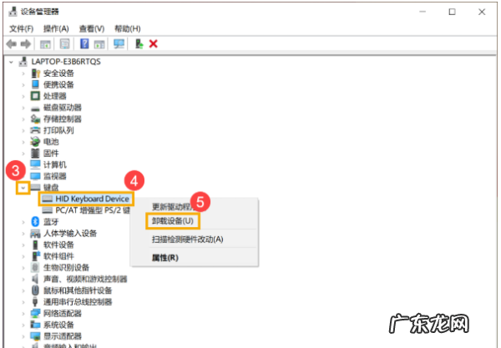Click the blue Help question mark icon
Viewport: 501px width, 348px height.
click(83, 43)
